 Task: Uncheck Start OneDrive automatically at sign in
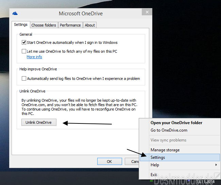[24, 42]
